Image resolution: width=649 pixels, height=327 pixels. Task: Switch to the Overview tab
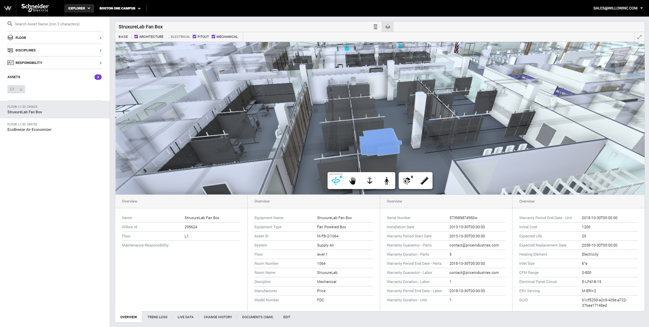tap(129, 317)
